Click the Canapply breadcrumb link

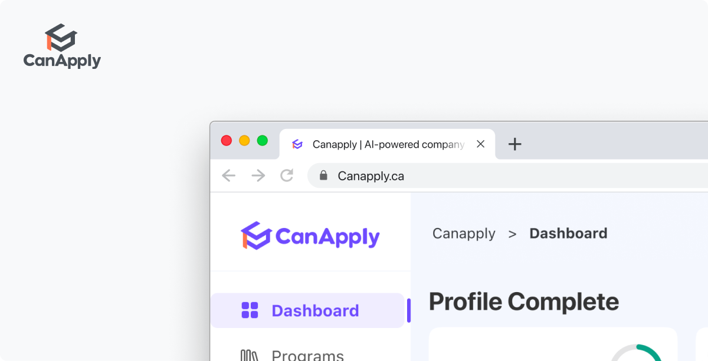[x=464, y=233]
